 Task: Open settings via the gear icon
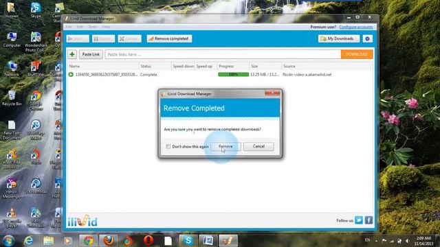(367, 38)
